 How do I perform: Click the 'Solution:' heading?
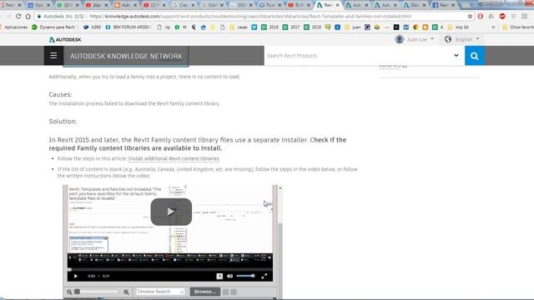(x=63, y=122)
